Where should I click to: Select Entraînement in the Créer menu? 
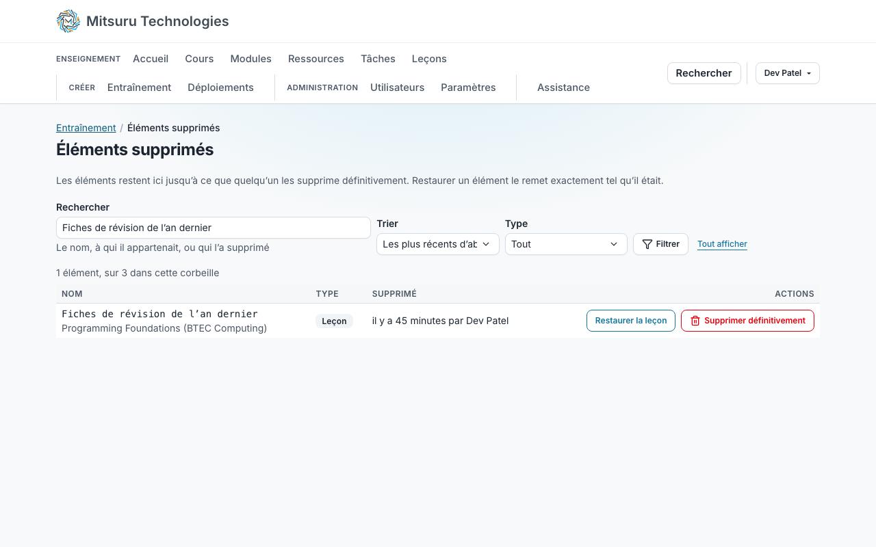coord(140,88)
